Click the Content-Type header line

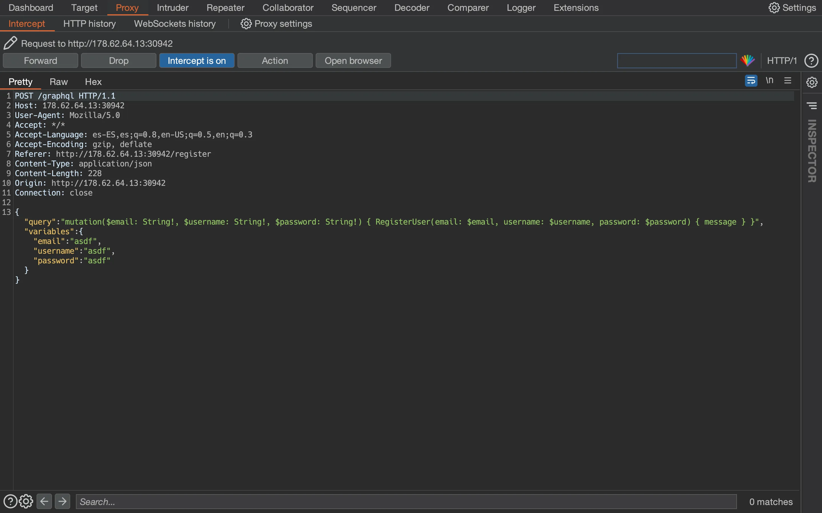(83, 164)
